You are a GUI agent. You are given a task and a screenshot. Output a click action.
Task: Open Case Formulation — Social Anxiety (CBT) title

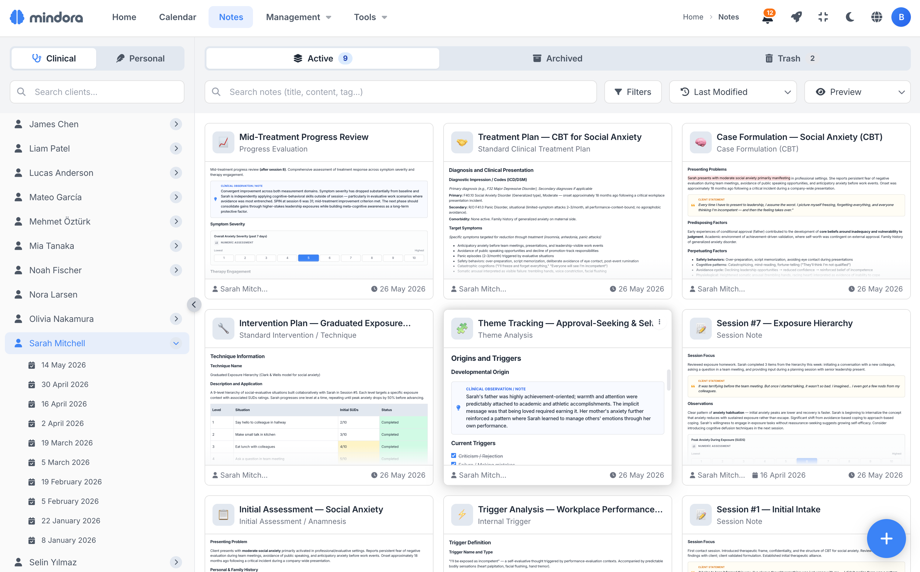pos(799,137)
